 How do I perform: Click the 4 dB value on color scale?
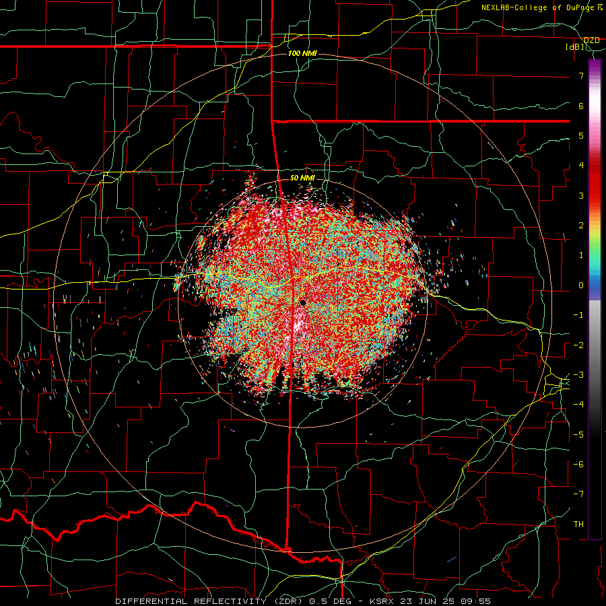(581, 166)
